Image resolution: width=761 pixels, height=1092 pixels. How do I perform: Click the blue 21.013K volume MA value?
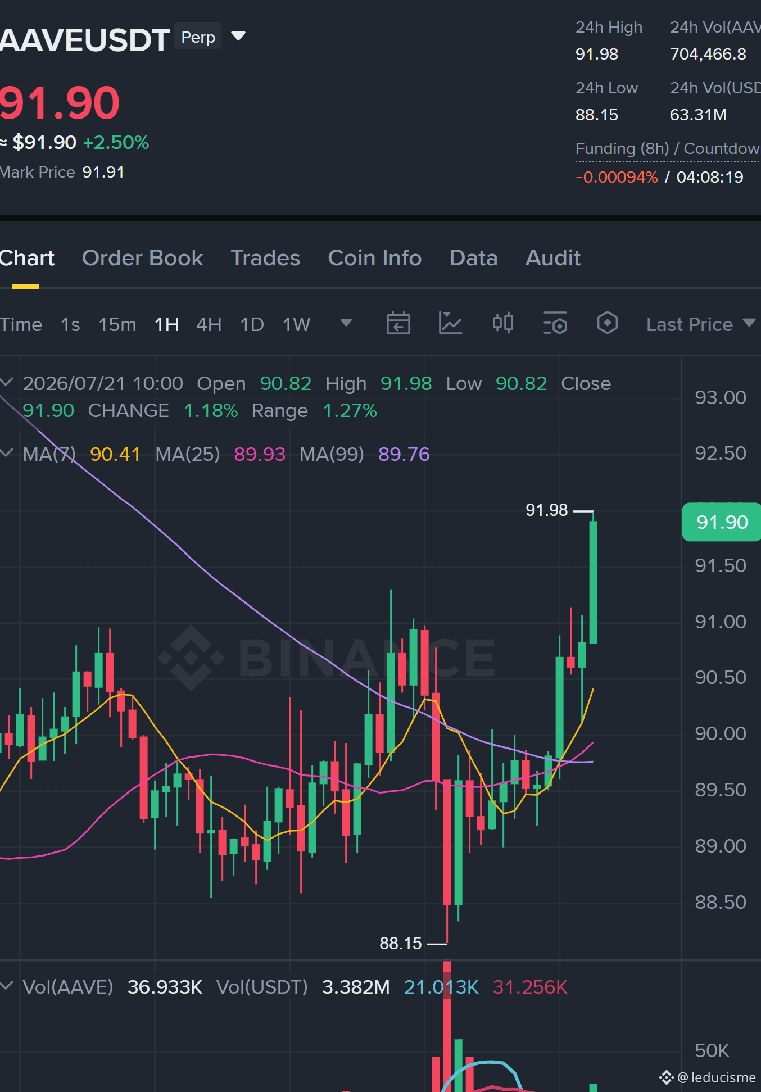pos(441,987)
